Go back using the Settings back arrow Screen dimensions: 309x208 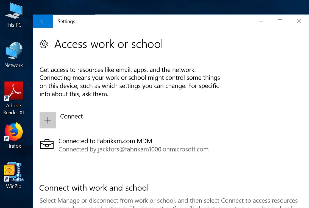(x=43, y=21)
